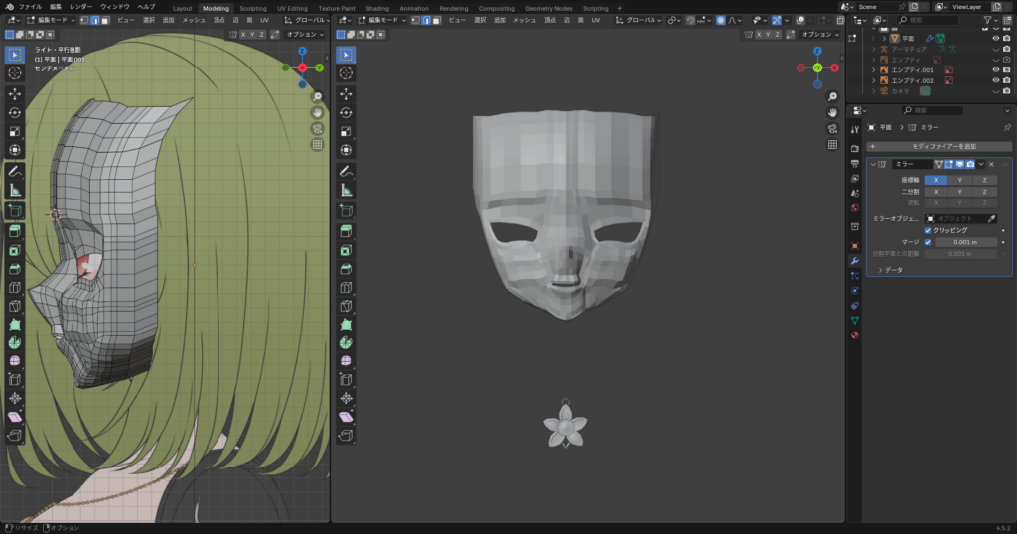Switch to the UV Editing workspace tab

tap(293, 8)
